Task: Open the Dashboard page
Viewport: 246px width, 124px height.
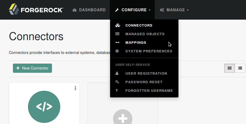Action: click(89, 10)
